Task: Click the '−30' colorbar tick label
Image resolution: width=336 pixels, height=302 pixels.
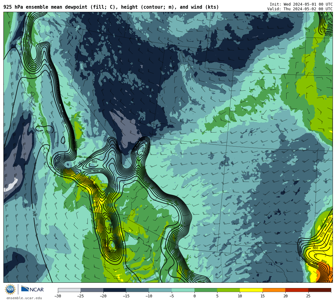Action: [x=58, y=296]
